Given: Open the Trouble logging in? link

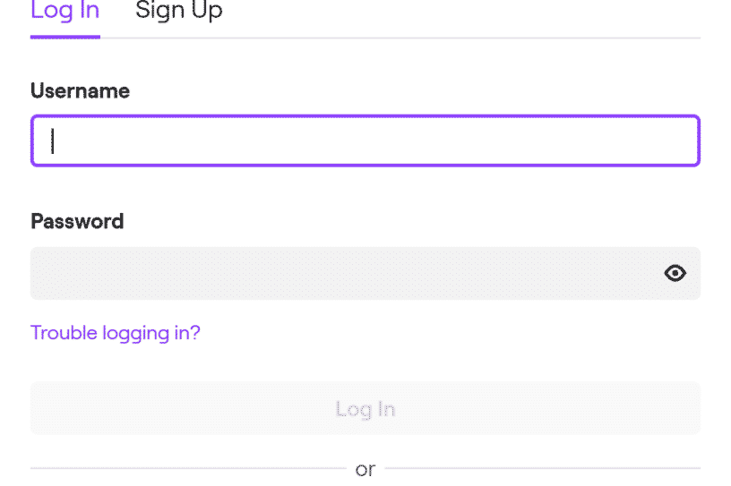Looking at the screenshot, I should coord(116,333).
